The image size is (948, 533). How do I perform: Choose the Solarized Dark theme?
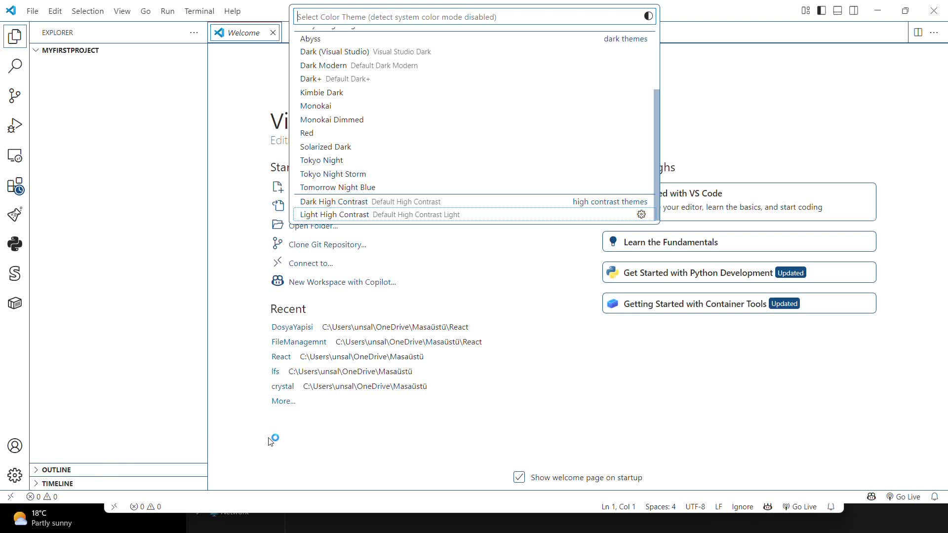(x=474, y=147)
